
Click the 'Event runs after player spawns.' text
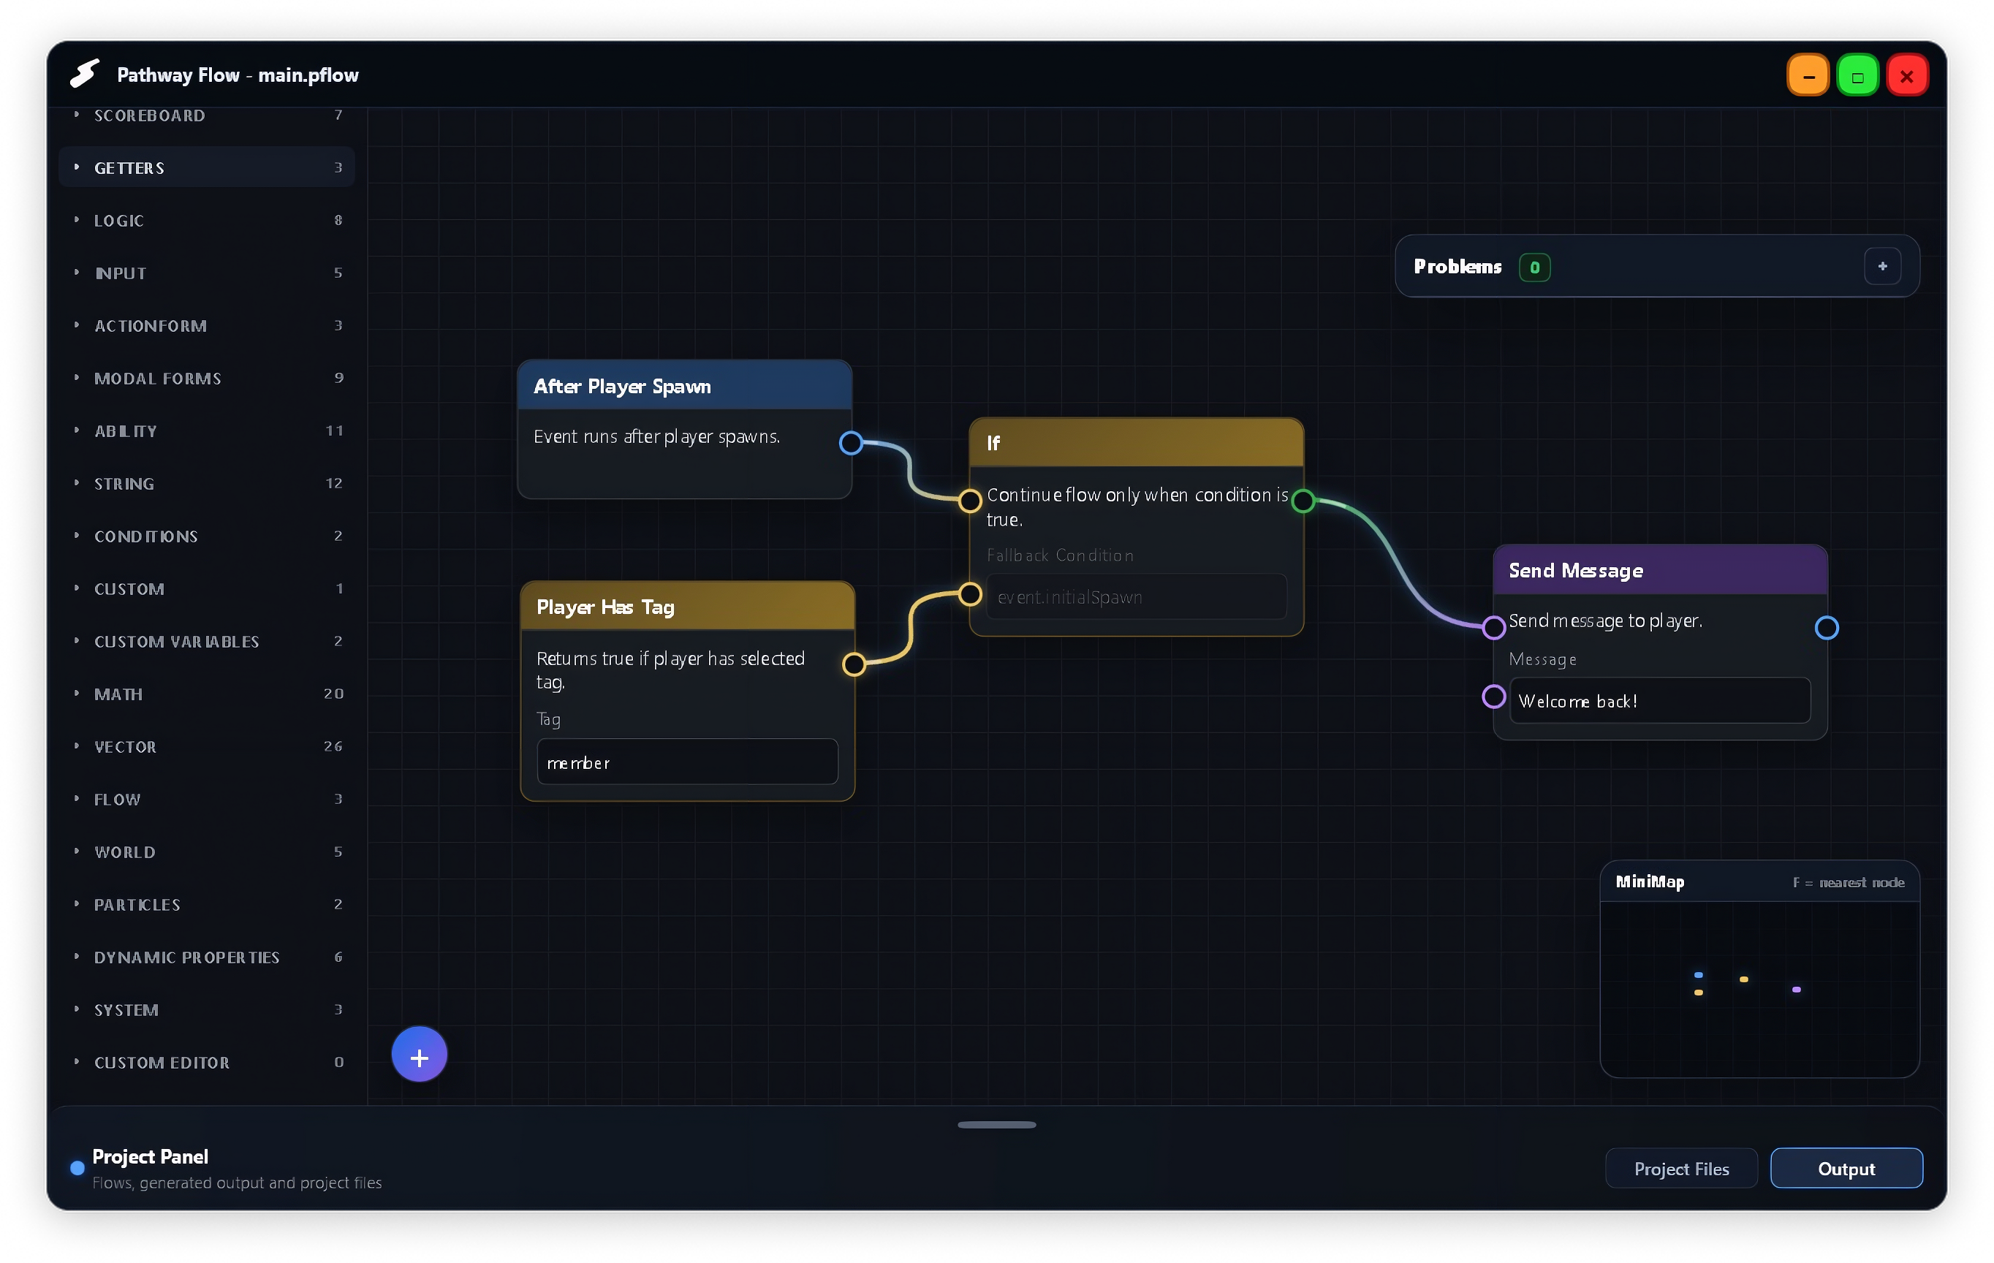point(656,436)
